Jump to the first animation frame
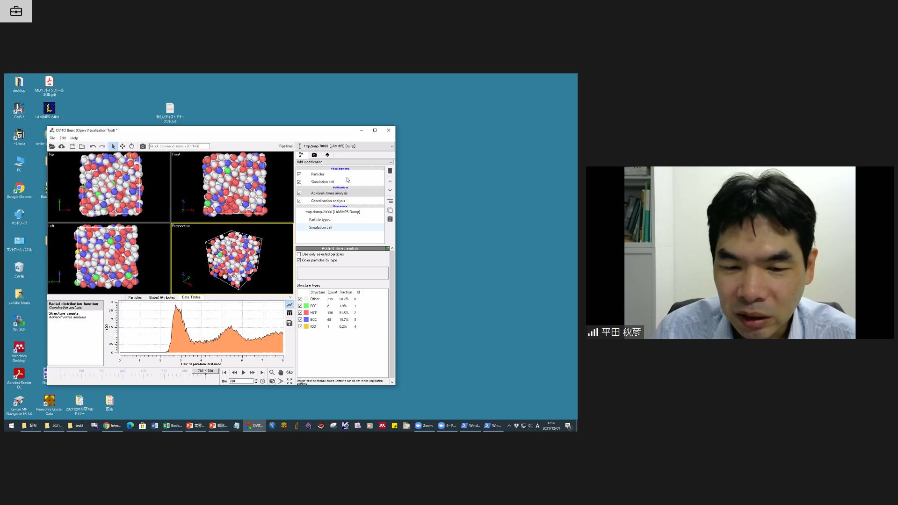Viewport: 898px width, 505px height. pyautogui.click(x=224, y=373)
